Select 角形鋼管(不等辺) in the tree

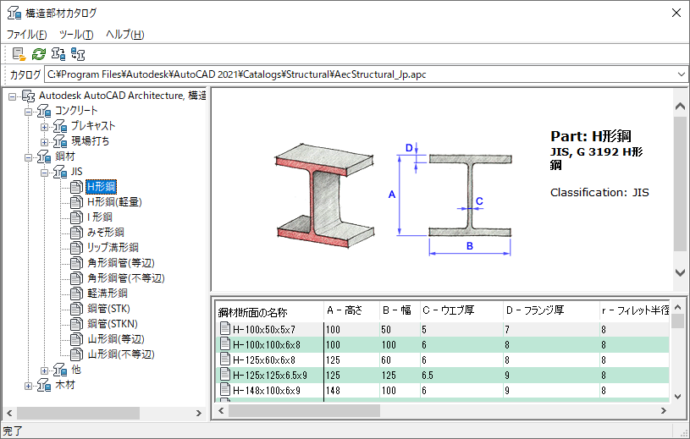tap(126, 278)
